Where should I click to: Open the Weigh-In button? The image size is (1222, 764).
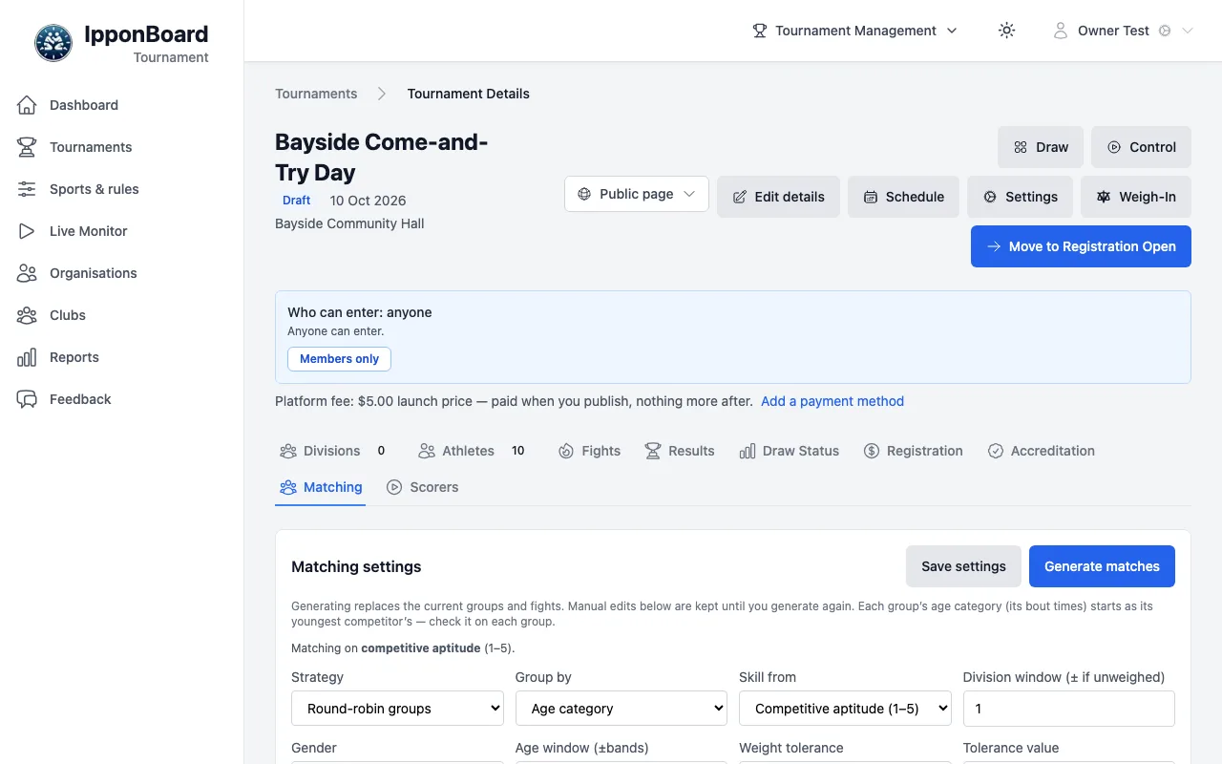click(x=1136, y=197)
